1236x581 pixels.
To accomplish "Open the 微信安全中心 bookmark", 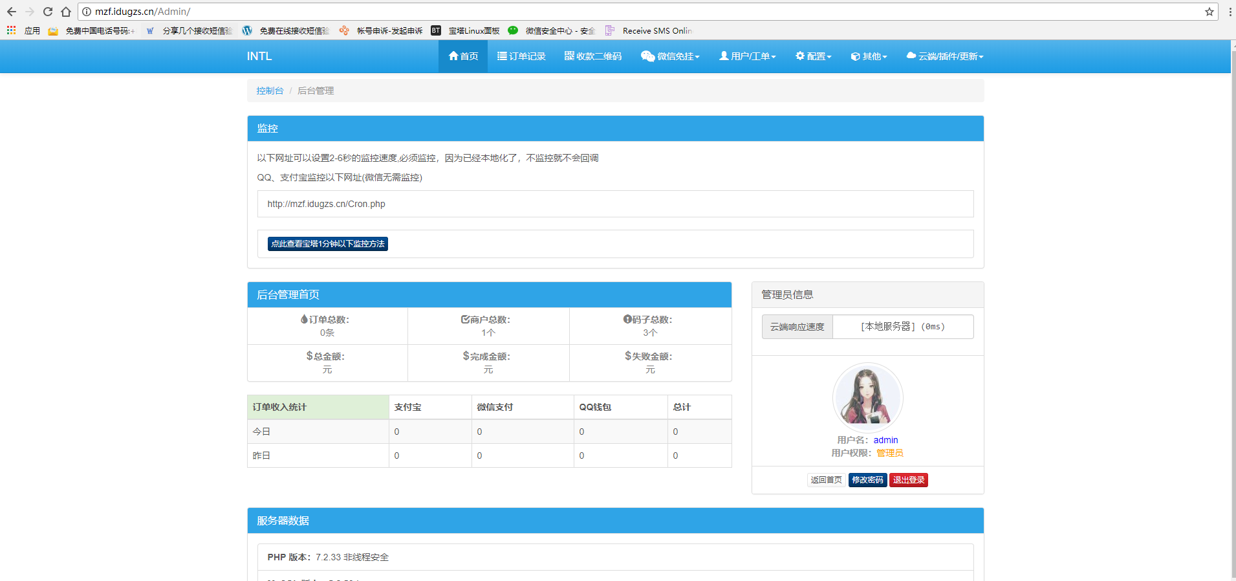I will 552,30.
